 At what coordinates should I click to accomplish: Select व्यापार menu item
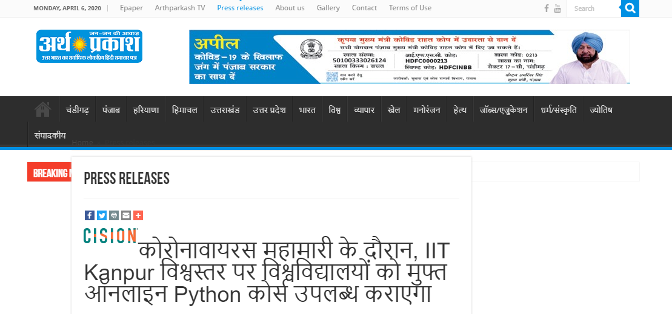(x=364, y=110)
